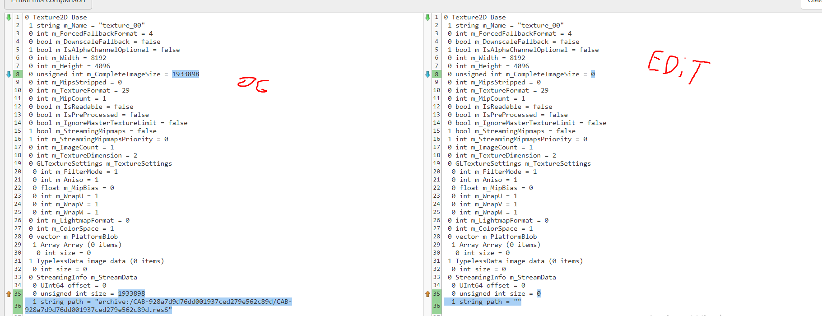Select highlighted value 1933898 on left pane line 8

pyautogui.click(x=186, y=74)
